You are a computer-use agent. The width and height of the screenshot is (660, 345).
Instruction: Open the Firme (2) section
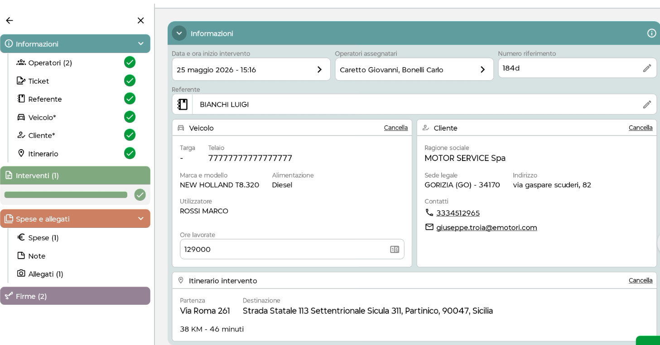pyautogui.click(x=75, y=296)
